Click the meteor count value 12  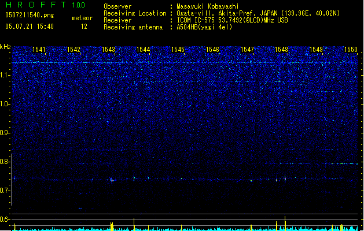pos(84,27)
